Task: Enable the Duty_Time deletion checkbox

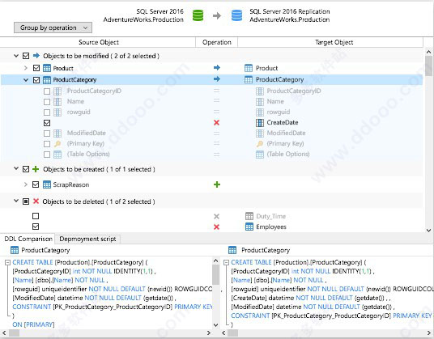Action: (x=36, y=216)
